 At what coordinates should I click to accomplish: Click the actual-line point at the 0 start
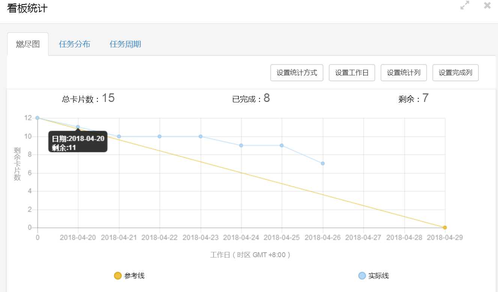click(37, 118)
